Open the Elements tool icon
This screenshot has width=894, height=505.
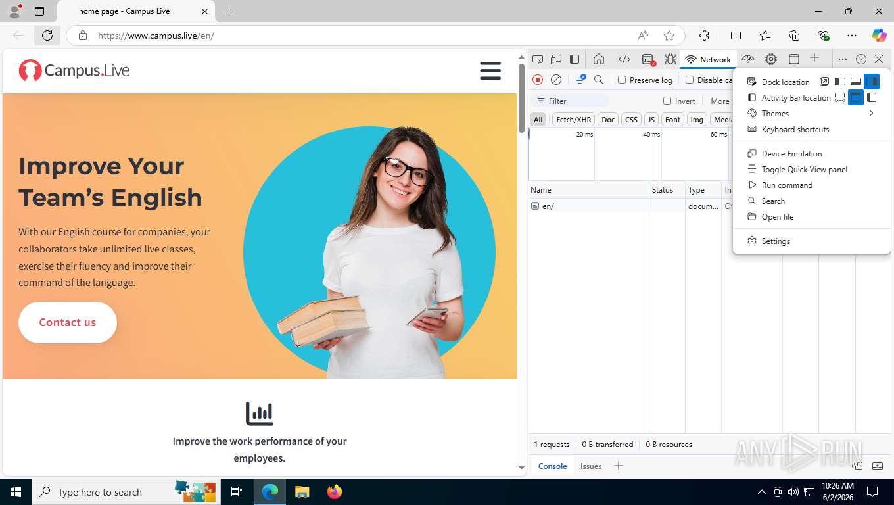coord(624,59)
